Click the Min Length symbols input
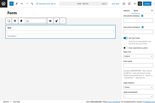The image size is (155, 103). point(138,20)
